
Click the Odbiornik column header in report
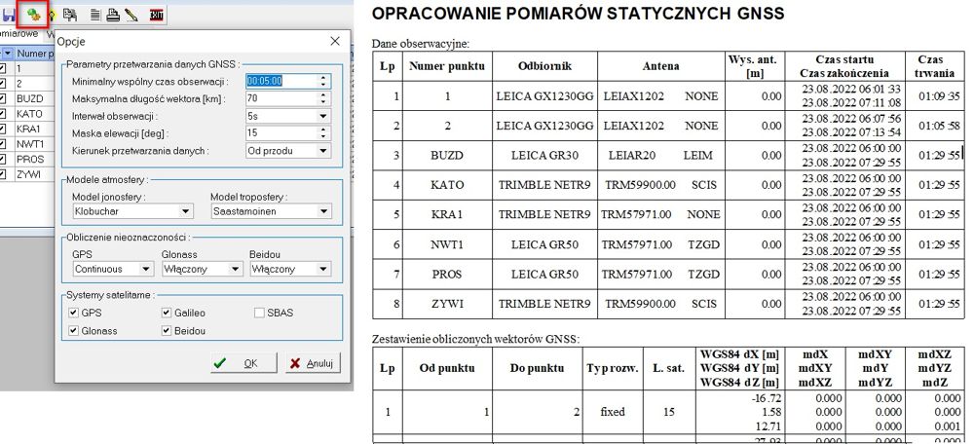pyautogui.click(x=544, y=66)
